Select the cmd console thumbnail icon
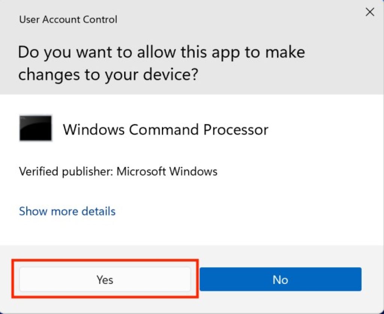384x314 pixels. coord(36,129)
